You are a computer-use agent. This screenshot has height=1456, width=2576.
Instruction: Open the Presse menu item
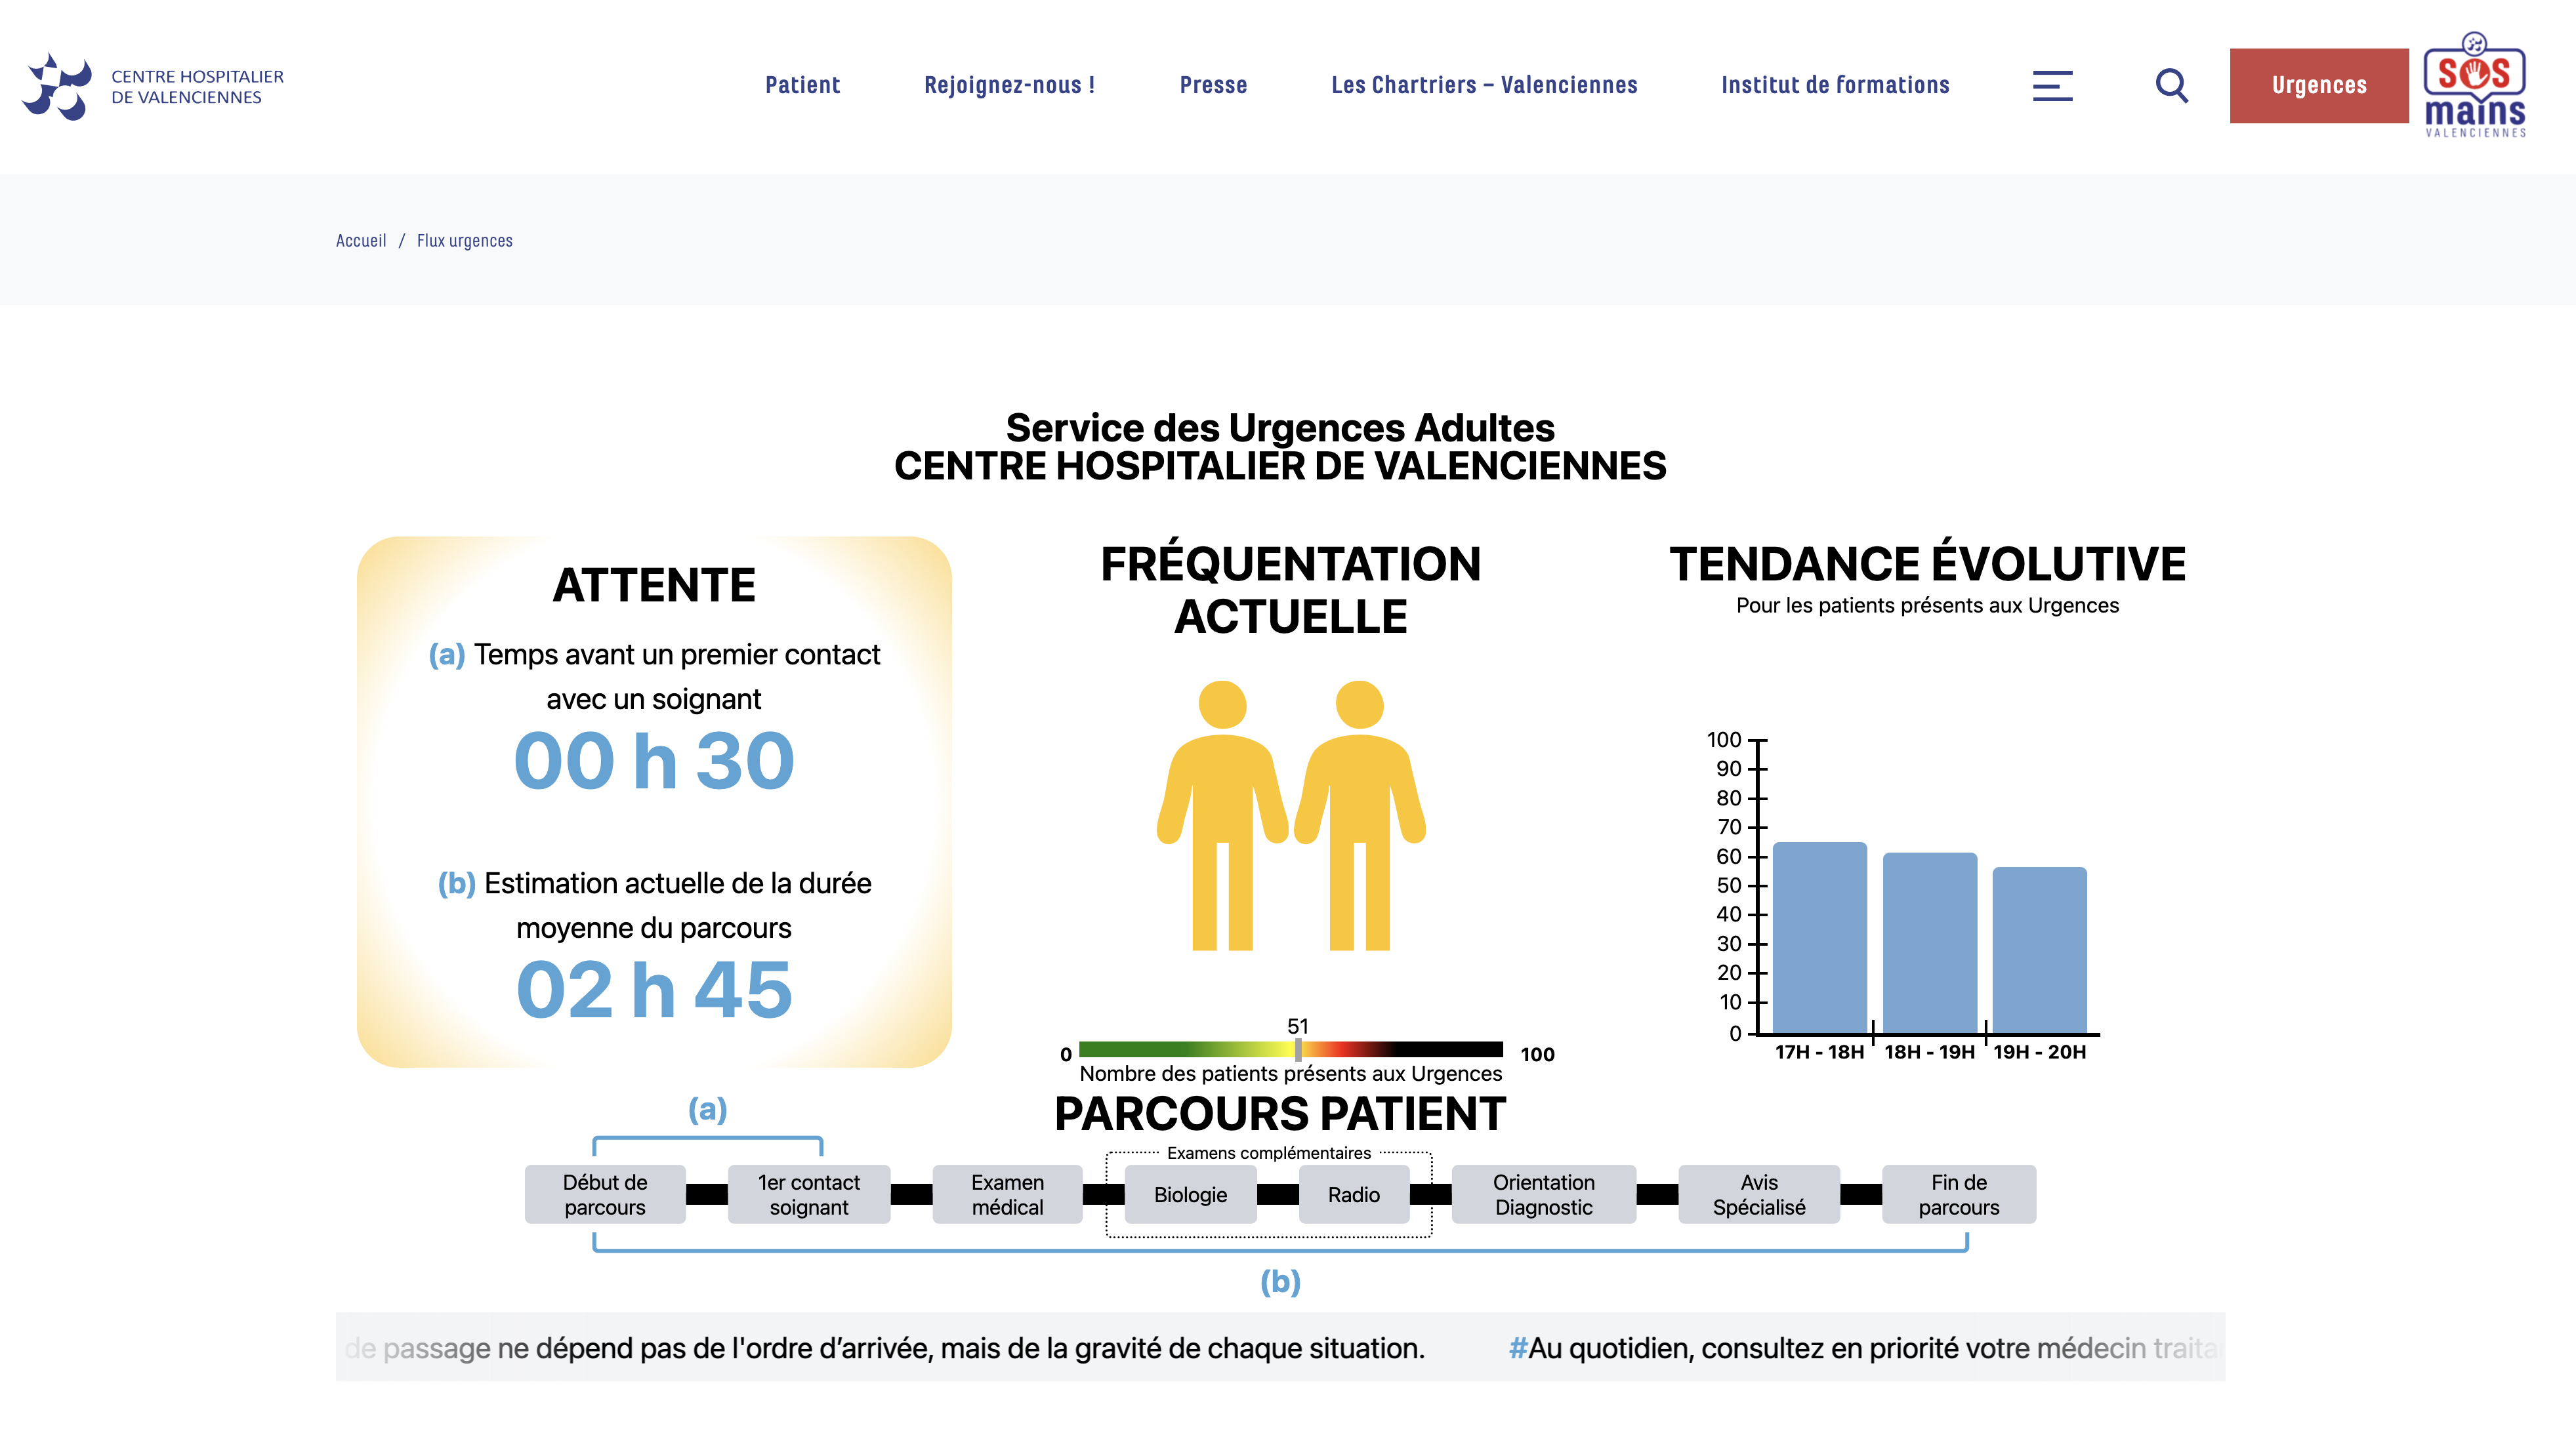(x=1213, y=85)
